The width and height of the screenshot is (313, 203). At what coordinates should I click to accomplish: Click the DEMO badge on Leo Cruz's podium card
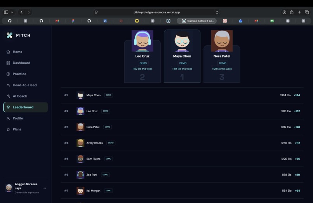(143, 63)
